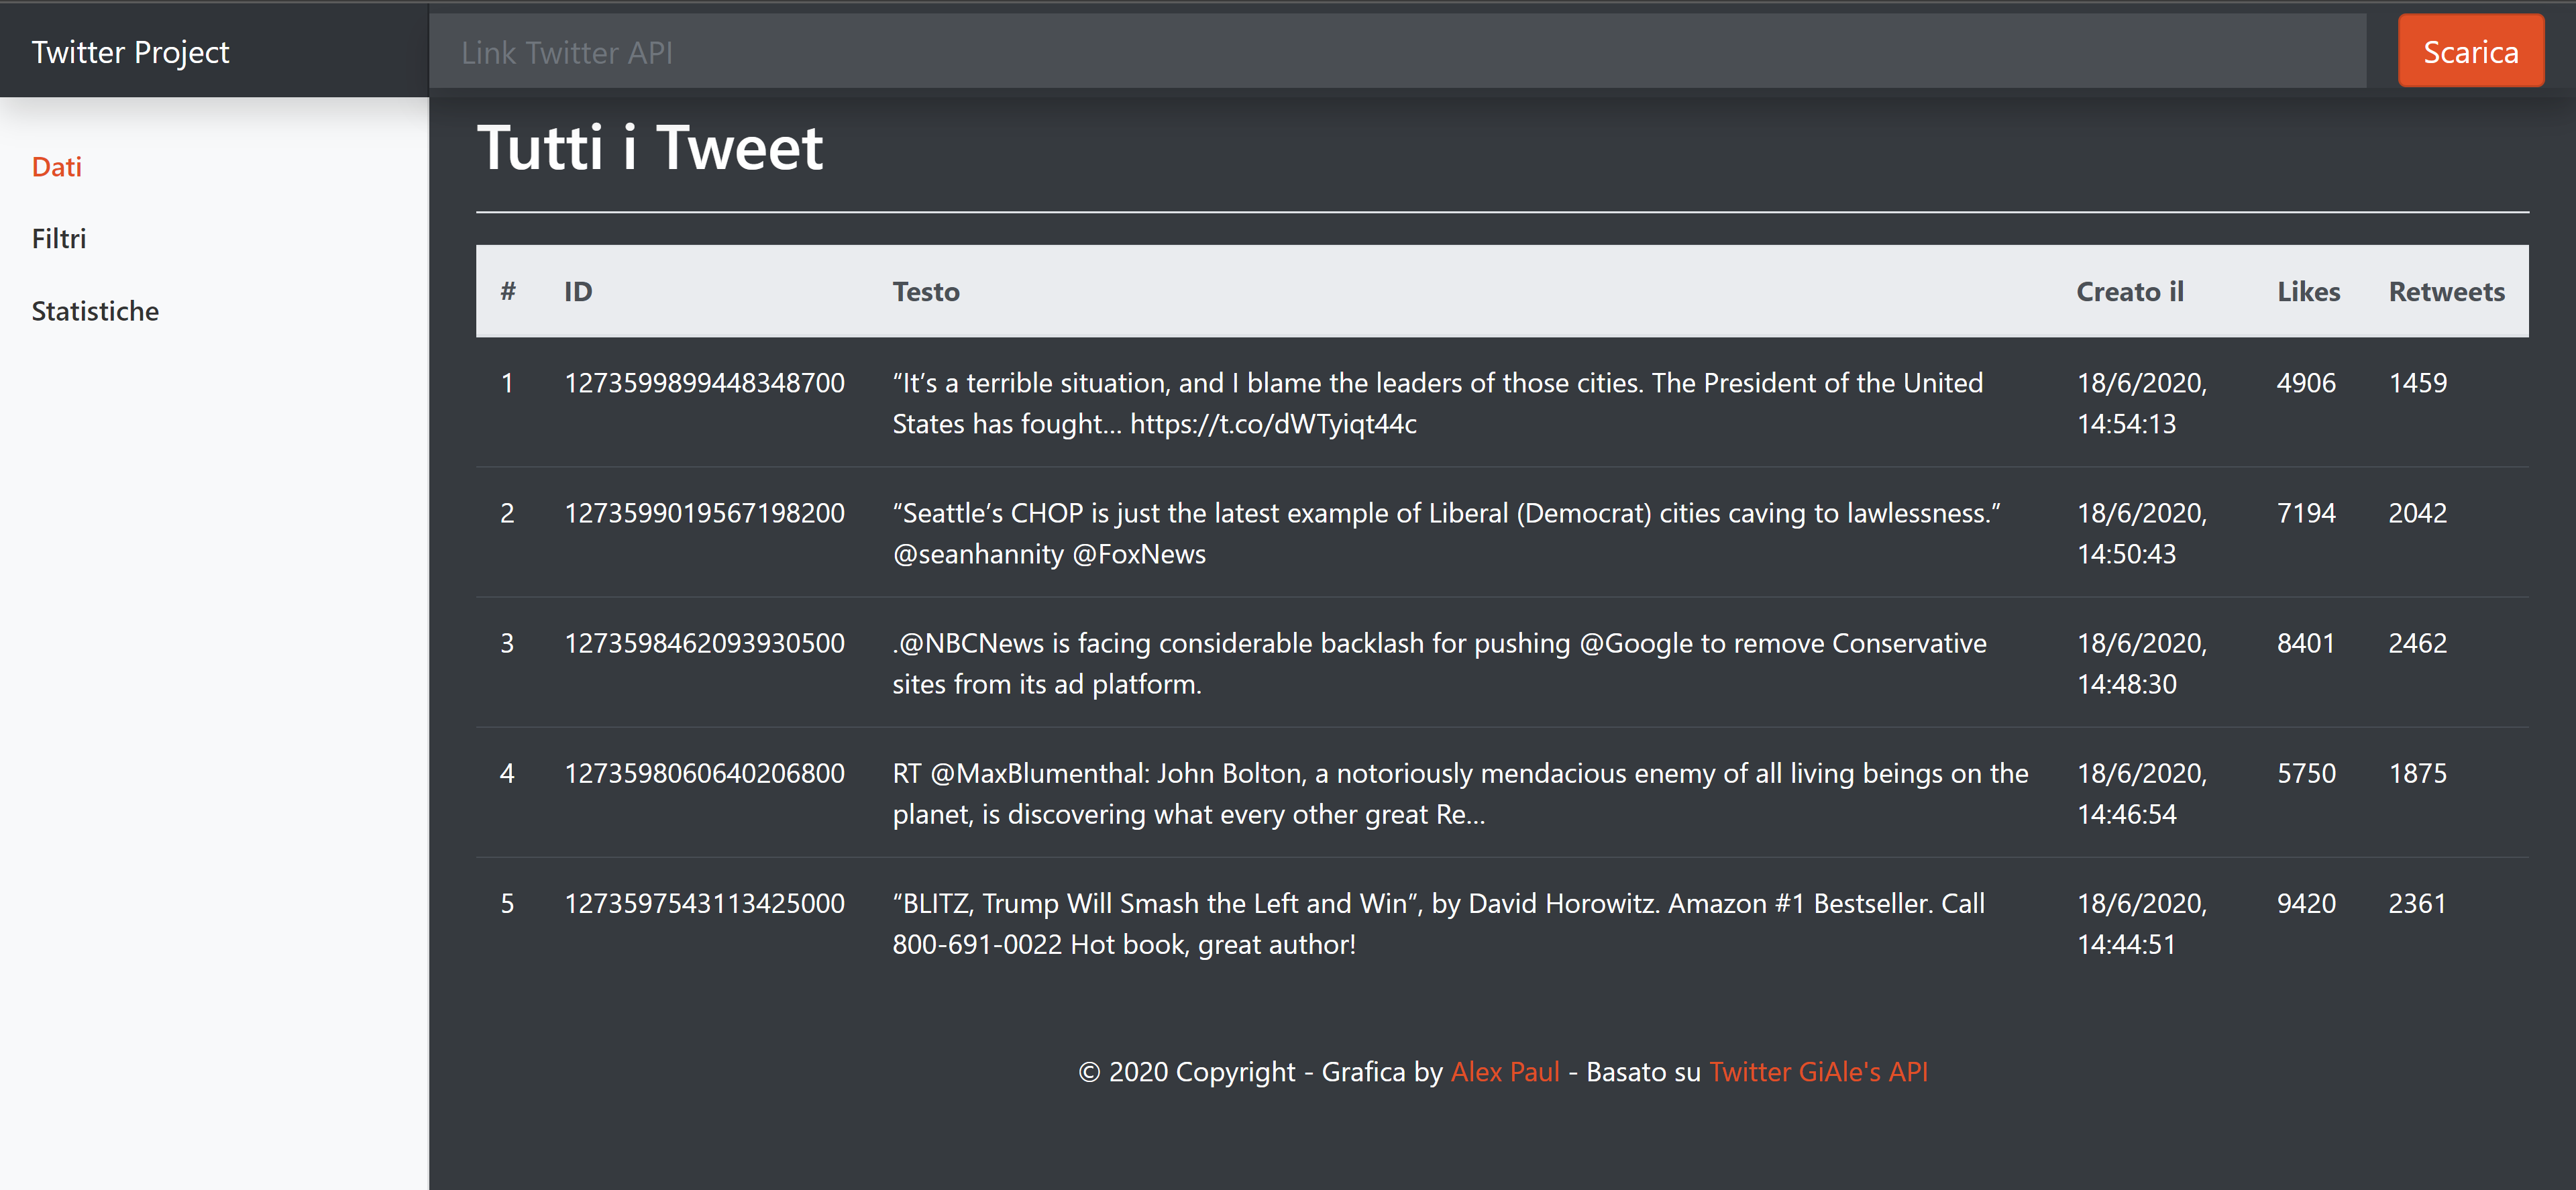Click the Creato il column header
This screenshot has height=1190, width=2576.
click(2129, 292)
